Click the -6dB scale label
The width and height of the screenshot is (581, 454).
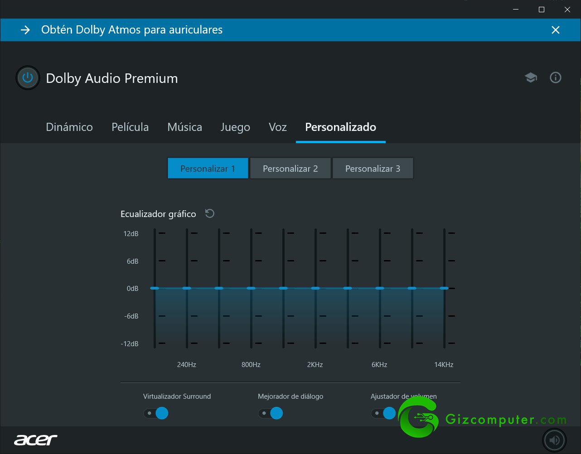(x=131, y=316)
